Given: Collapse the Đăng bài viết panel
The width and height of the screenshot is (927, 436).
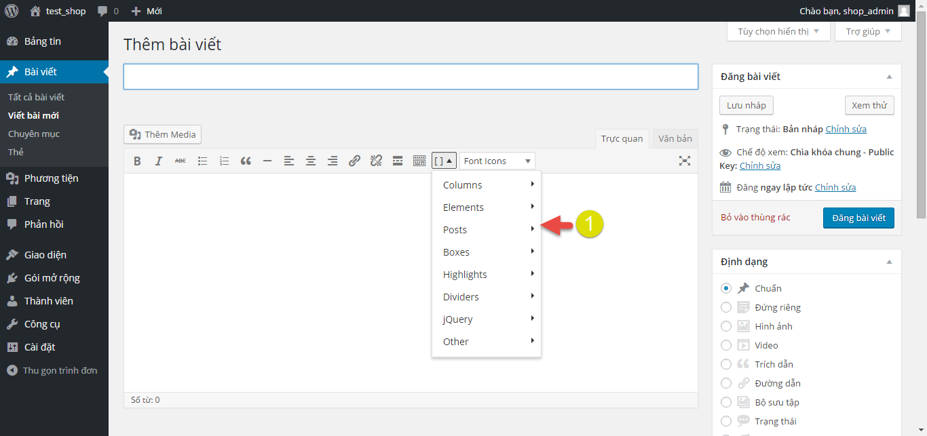Looking at the screenshot, I should coord(889,77).
